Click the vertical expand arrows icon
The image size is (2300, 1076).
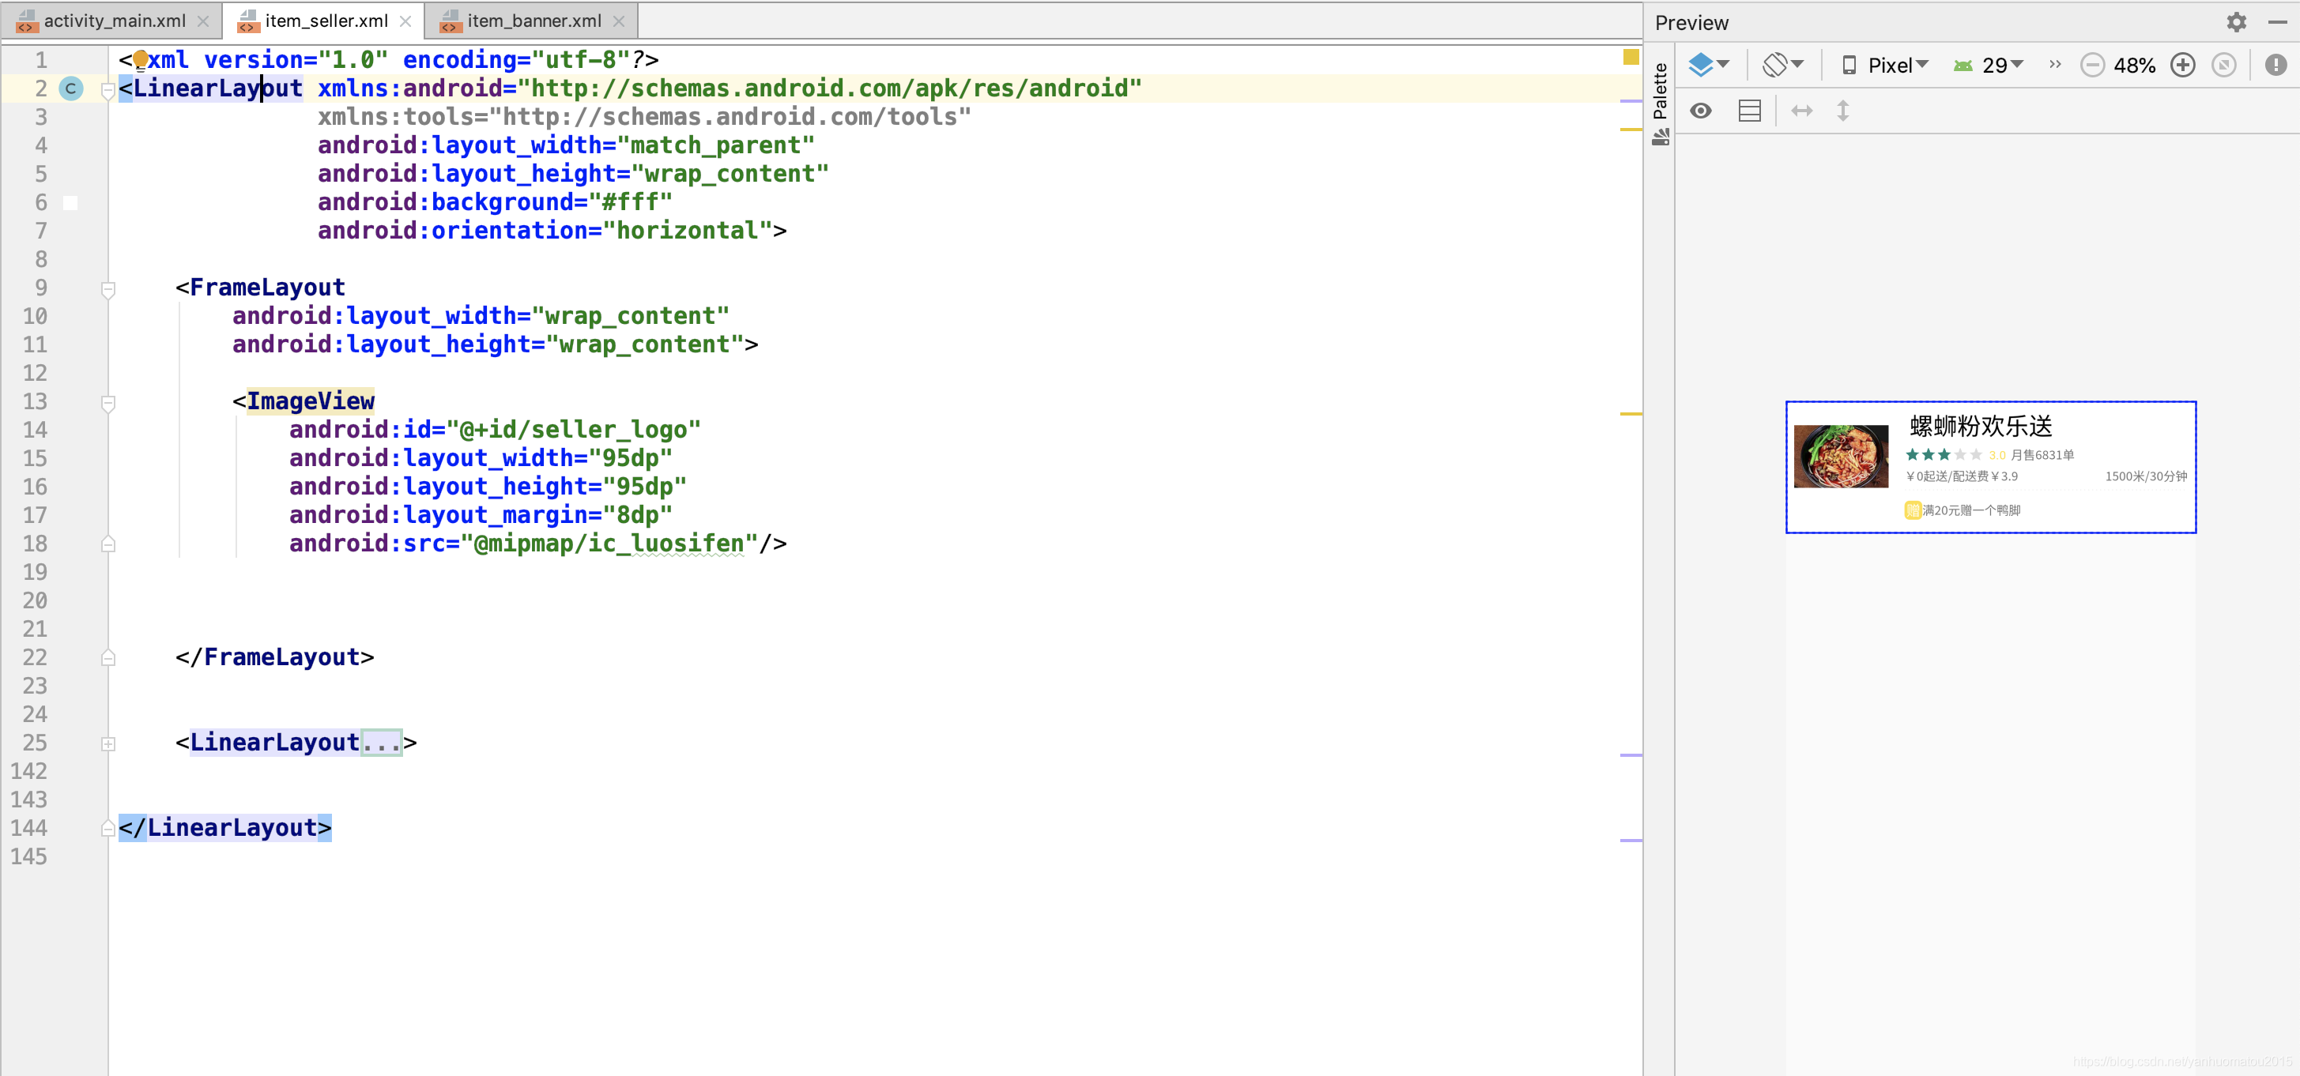point(1843,111)
